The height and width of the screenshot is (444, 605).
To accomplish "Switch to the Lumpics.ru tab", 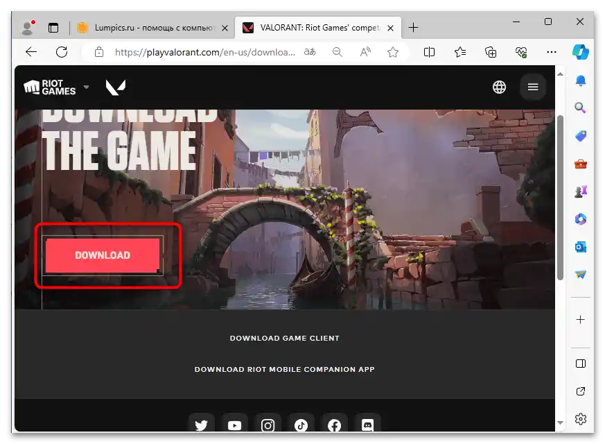I will coord(152,28).
